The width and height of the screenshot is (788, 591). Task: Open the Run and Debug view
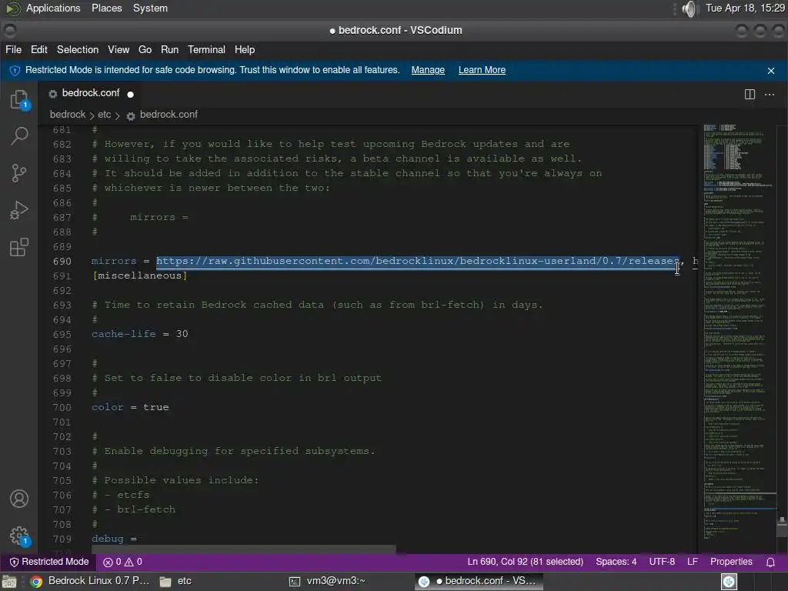(x=19, y=210)
